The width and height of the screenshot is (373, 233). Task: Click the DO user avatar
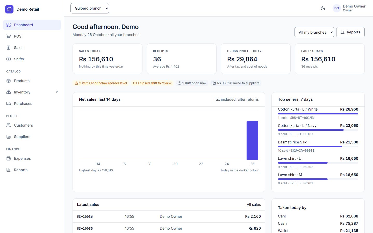pos(336,8)
